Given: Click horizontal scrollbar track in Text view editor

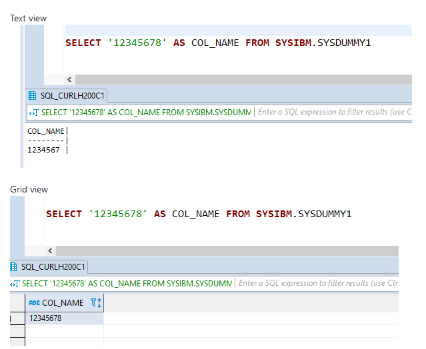Looking at the screenshot, I should click(x=243, y=79).
